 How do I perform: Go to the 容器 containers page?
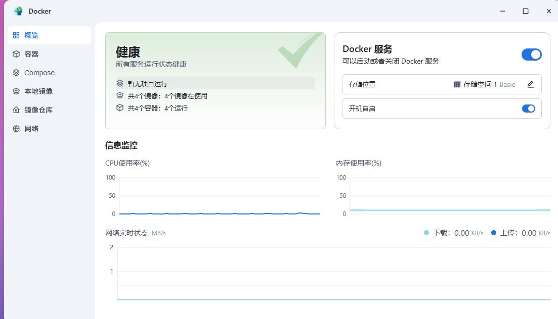pos(50,54)
